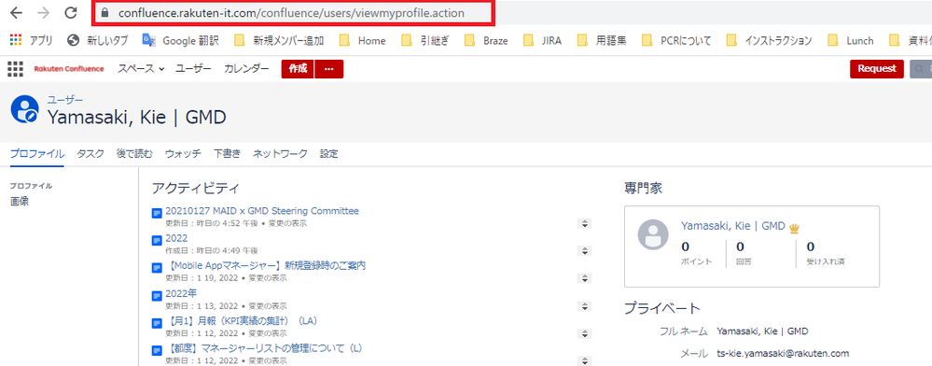The width and height of the screenshot is (932, 366).
Task: Open the ユーザー menu item
Action: point(193,69)
